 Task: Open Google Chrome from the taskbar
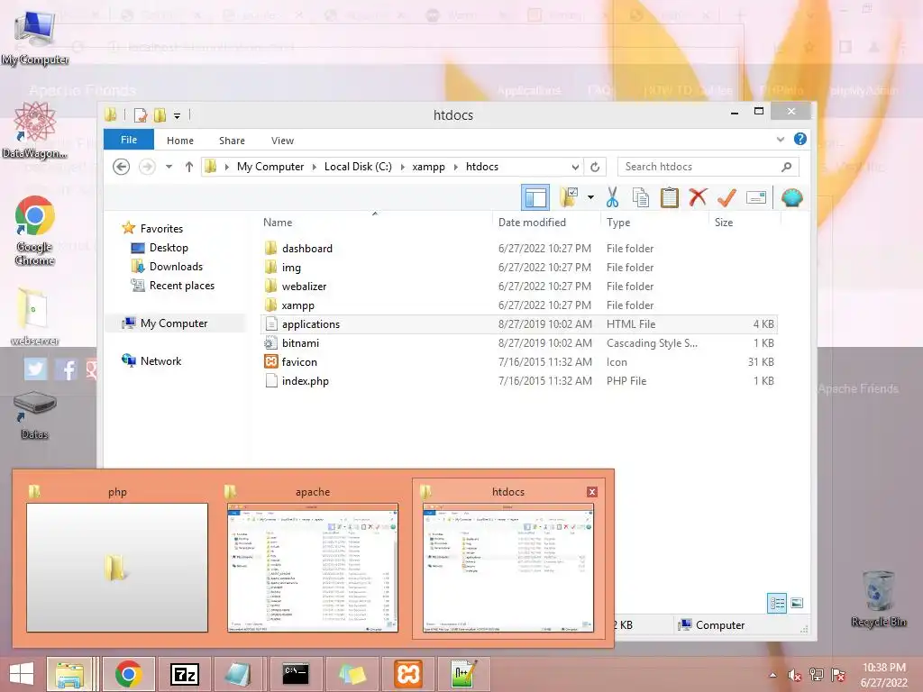click(128, 674)
